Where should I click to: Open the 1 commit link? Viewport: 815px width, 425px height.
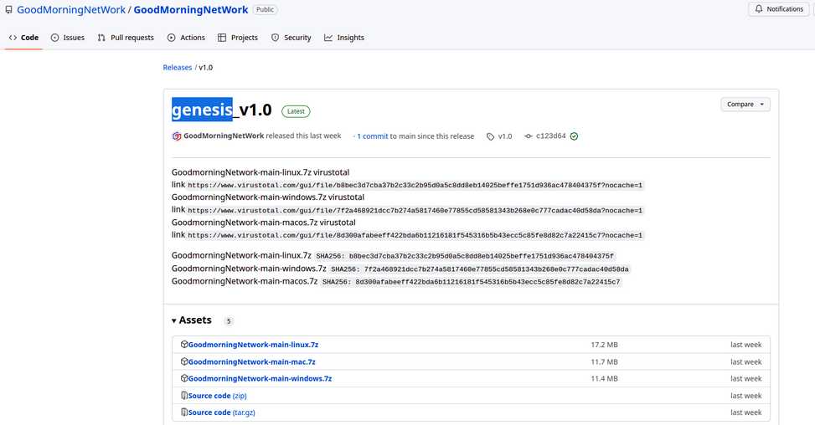coord(372,136)
